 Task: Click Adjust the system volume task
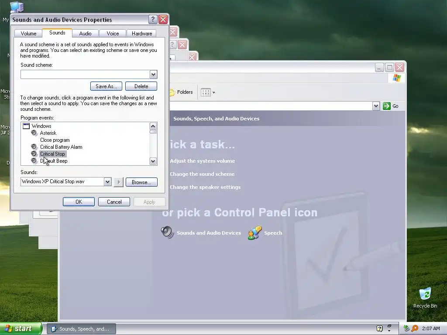(203, 161)
